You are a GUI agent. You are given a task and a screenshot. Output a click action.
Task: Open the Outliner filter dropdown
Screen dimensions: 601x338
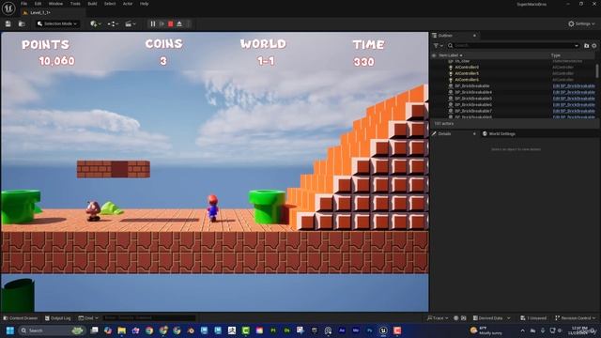click(x=438, y=45)
